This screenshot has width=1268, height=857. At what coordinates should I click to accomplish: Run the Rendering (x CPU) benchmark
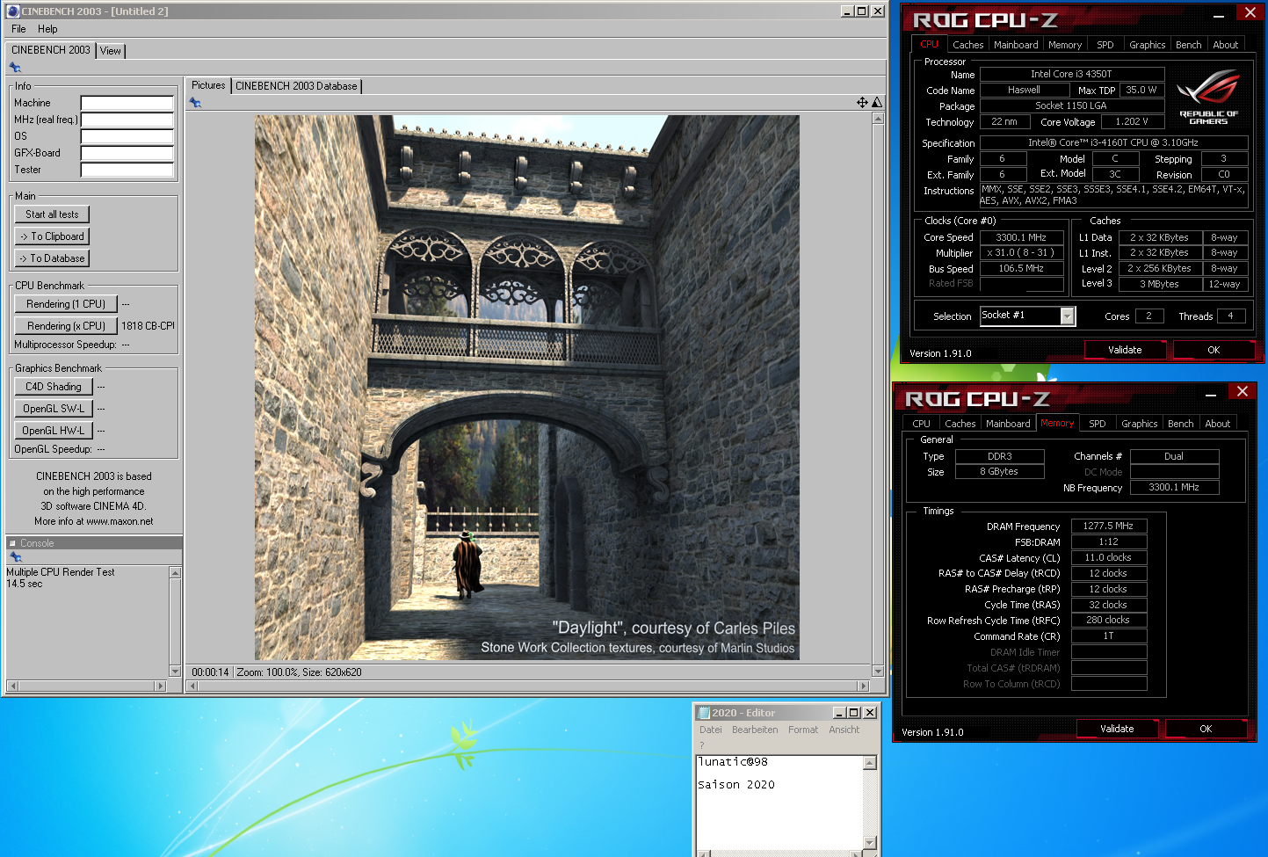point(66,326)
